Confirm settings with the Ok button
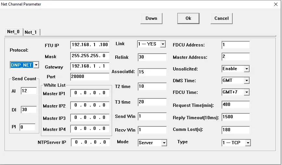This screenshot has width=282, height=165. coord(188,18)
